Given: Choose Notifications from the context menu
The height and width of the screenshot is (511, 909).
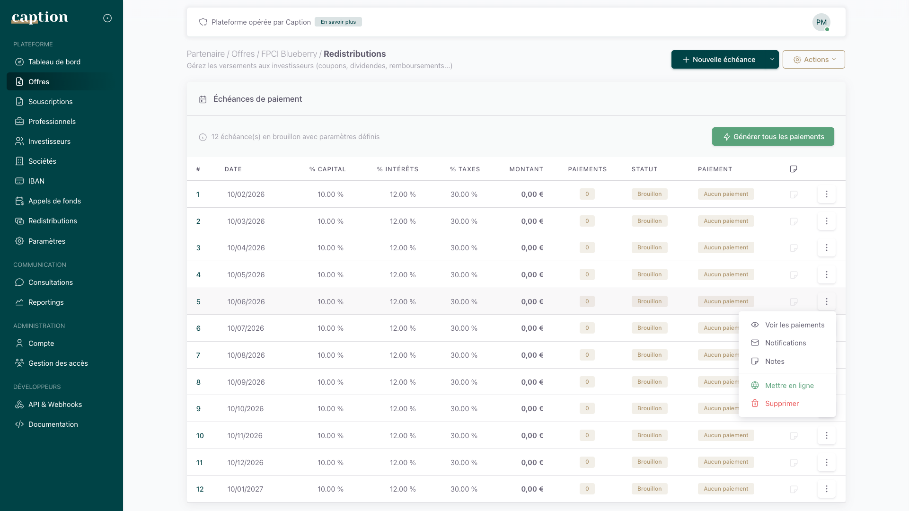Looking at the screenshot, I should click(785, 343).
